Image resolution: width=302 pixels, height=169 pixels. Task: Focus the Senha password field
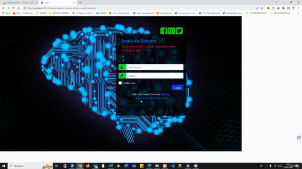[x=155, y=76]
